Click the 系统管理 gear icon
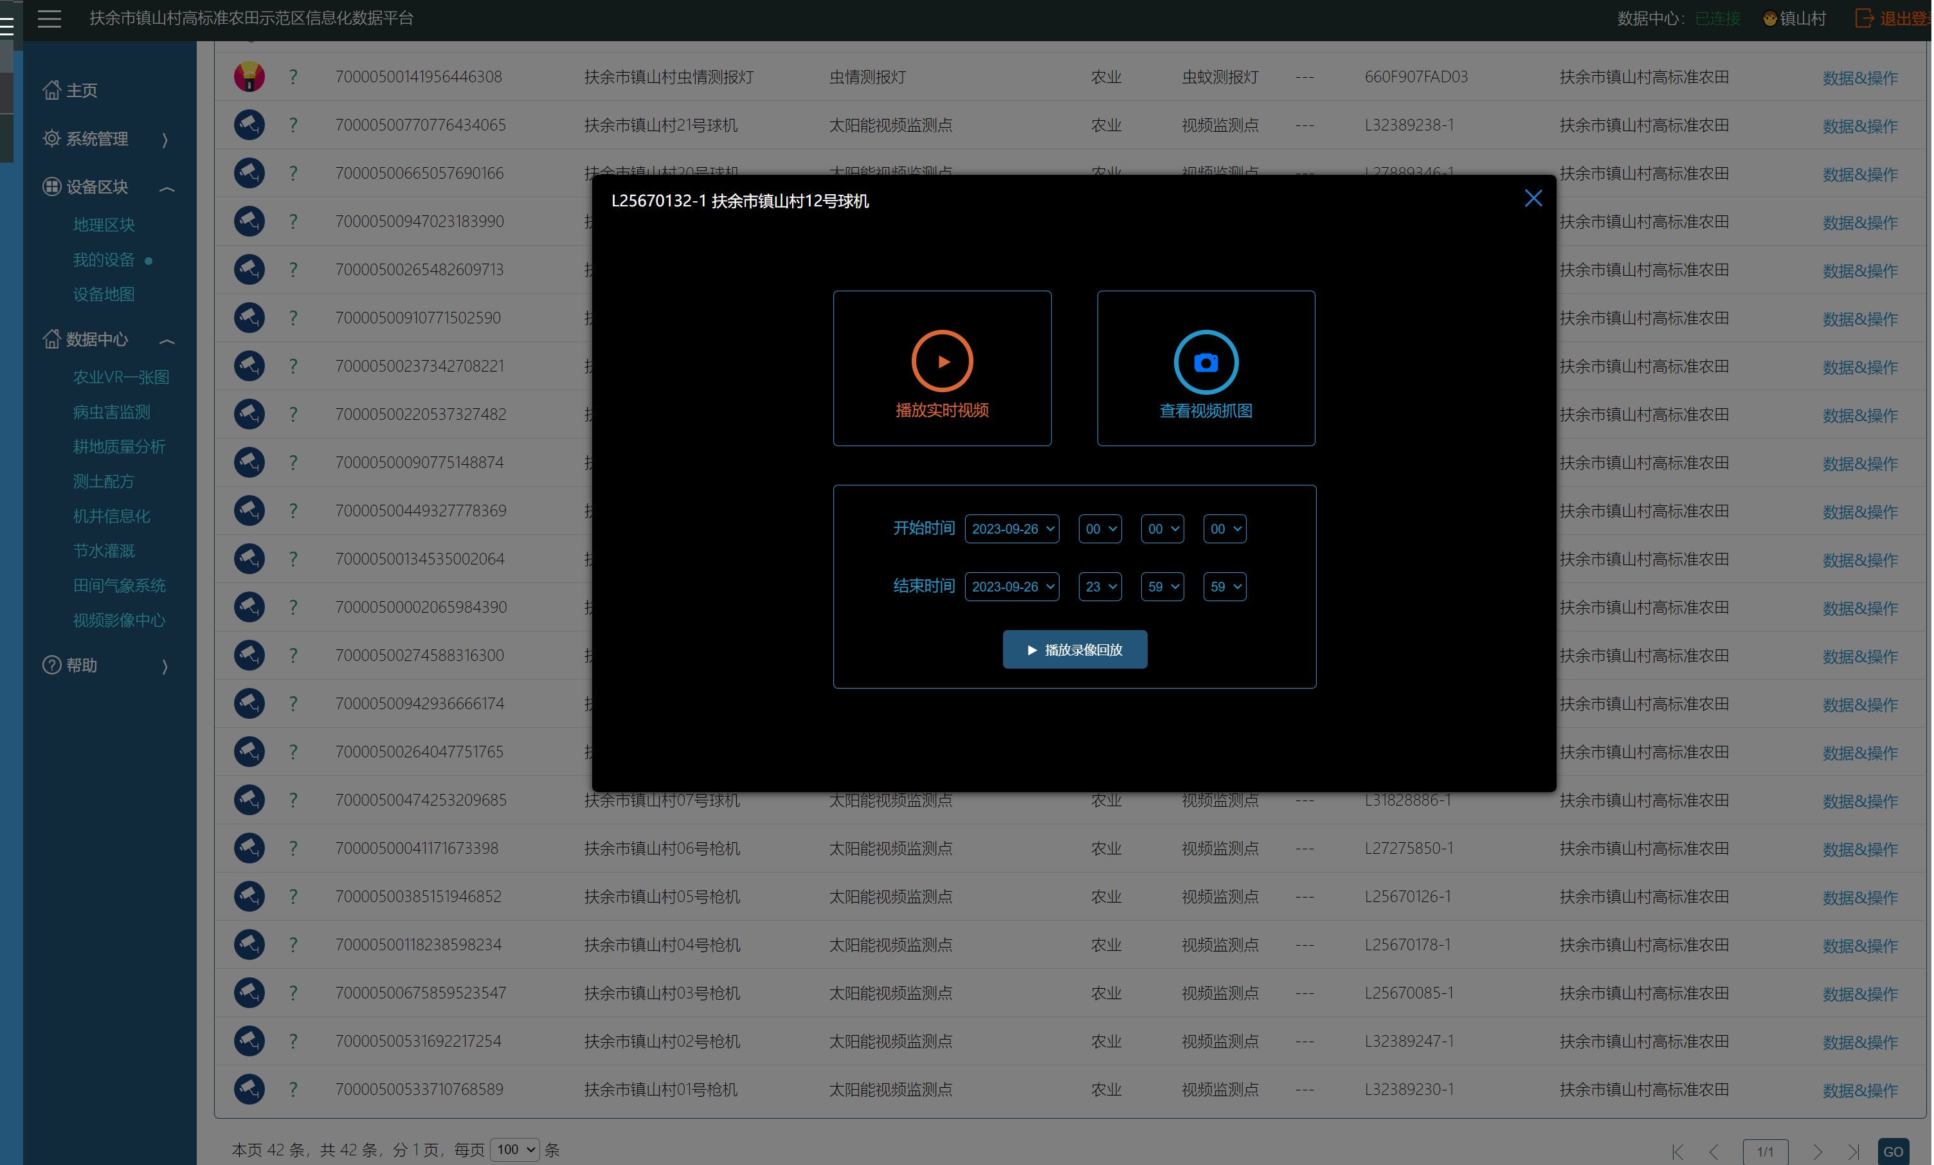The height and width of the screenshot is (1165, 1934). pyautogui.click(x=52, y=138)
